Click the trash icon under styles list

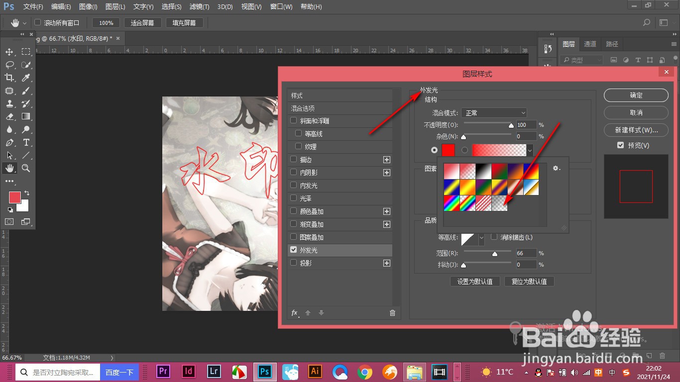point(392,313)
